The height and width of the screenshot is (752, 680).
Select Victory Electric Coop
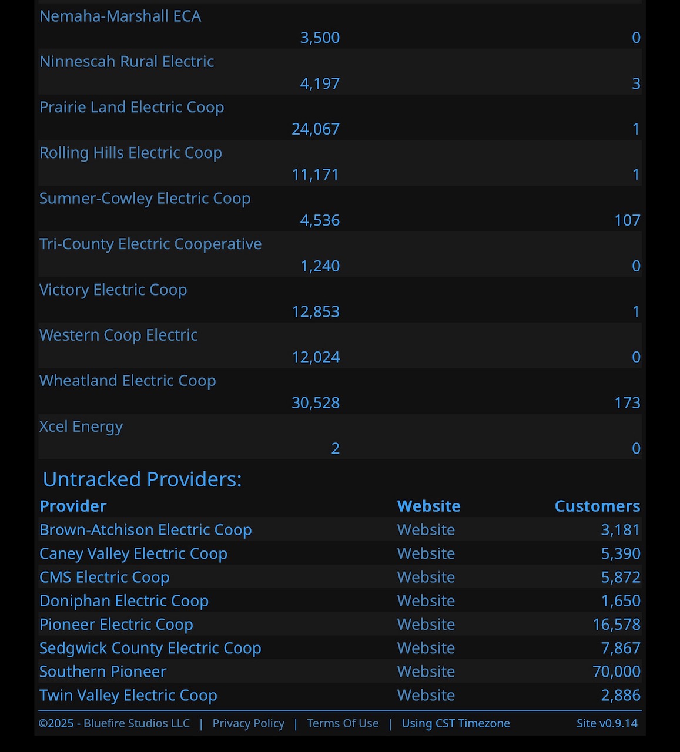tap(113, 290)
